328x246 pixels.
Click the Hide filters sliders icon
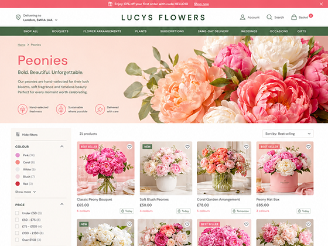pos(18,135)
